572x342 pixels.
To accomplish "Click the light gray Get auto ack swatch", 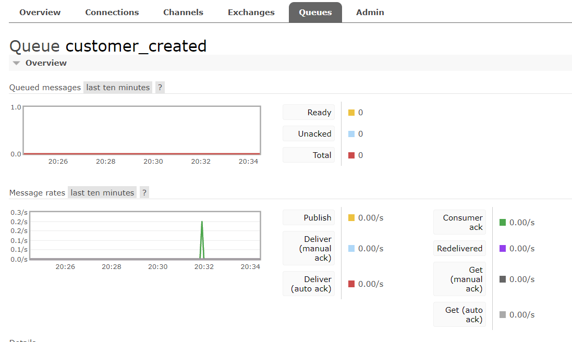I will click(503, 315).
